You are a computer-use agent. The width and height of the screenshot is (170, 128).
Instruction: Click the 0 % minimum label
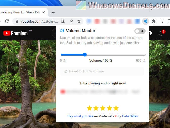click(63, 60)
